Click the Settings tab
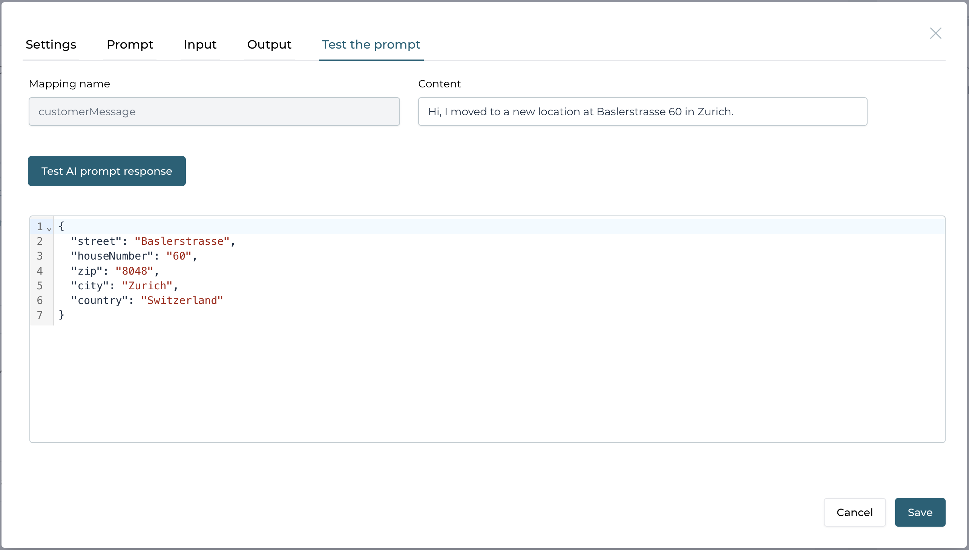The image size is (969, 550). pos(51,44)
